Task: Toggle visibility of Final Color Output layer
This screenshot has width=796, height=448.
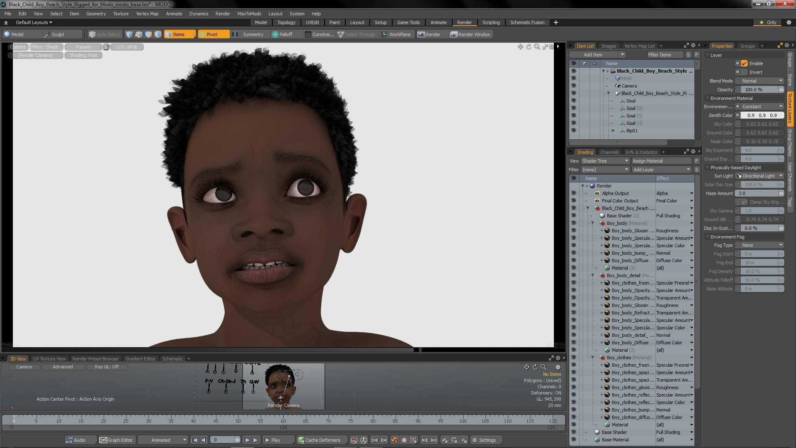Action: click(573, 201)
